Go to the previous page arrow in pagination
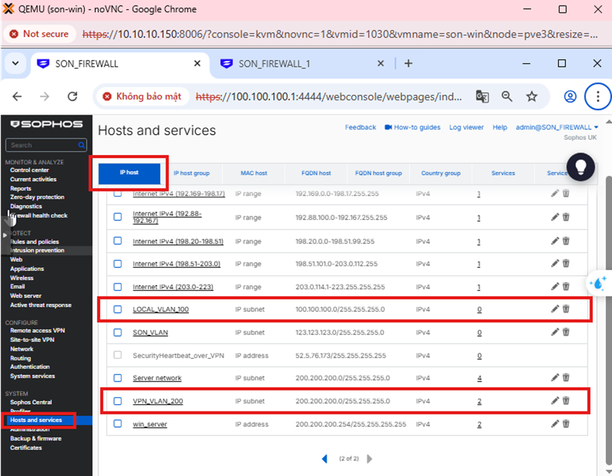 point(325,459)
